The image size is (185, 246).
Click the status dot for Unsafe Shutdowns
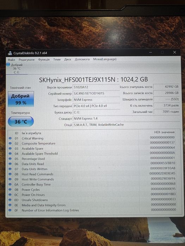[x=10, y=200]
